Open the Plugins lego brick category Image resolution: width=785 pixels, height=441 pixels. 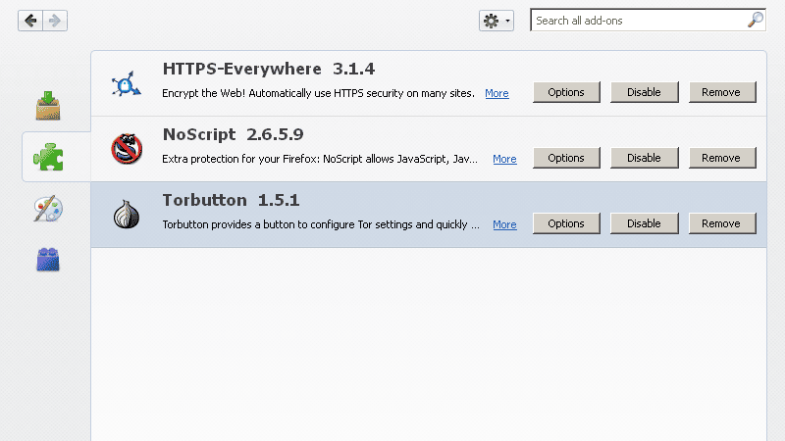pos(48,259)
